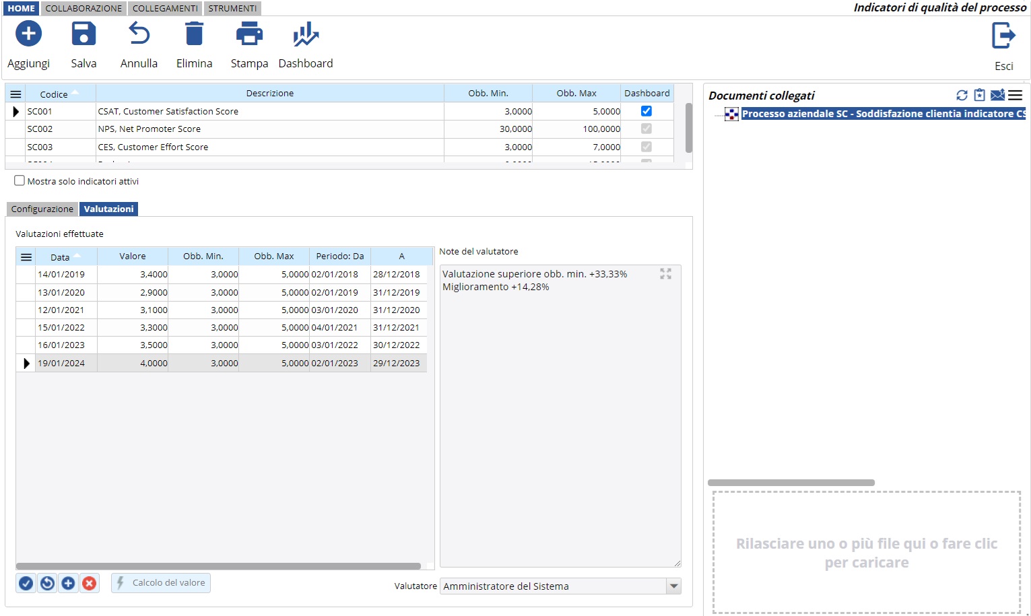Open the indicators grid hamburger menu
Image resolution: width=1031 pixels, height=616 pixels.
[15, 94]
